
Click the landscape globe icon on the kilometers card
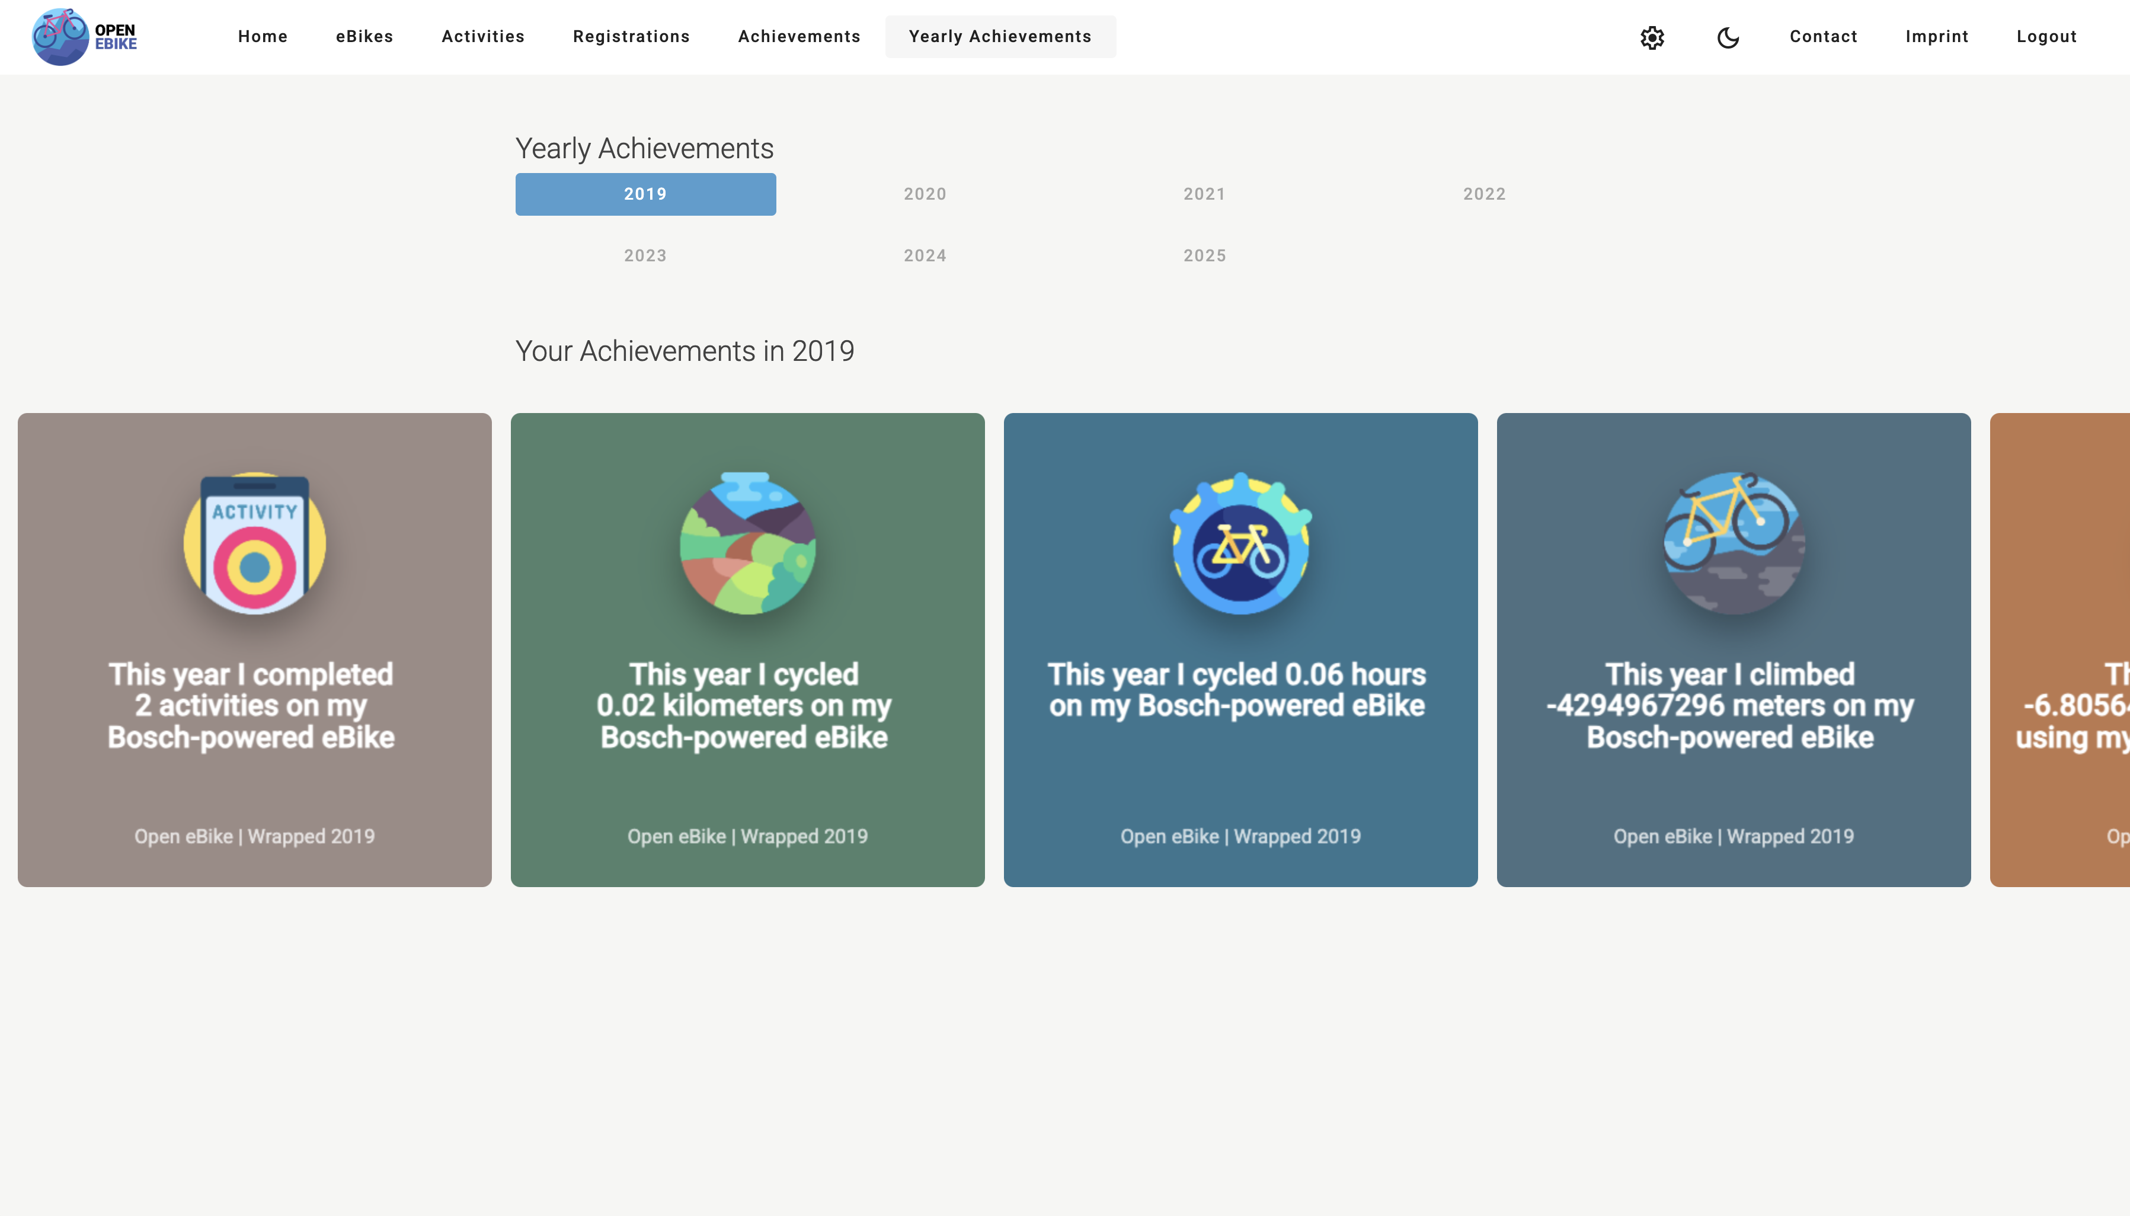(x=747, y=543)
